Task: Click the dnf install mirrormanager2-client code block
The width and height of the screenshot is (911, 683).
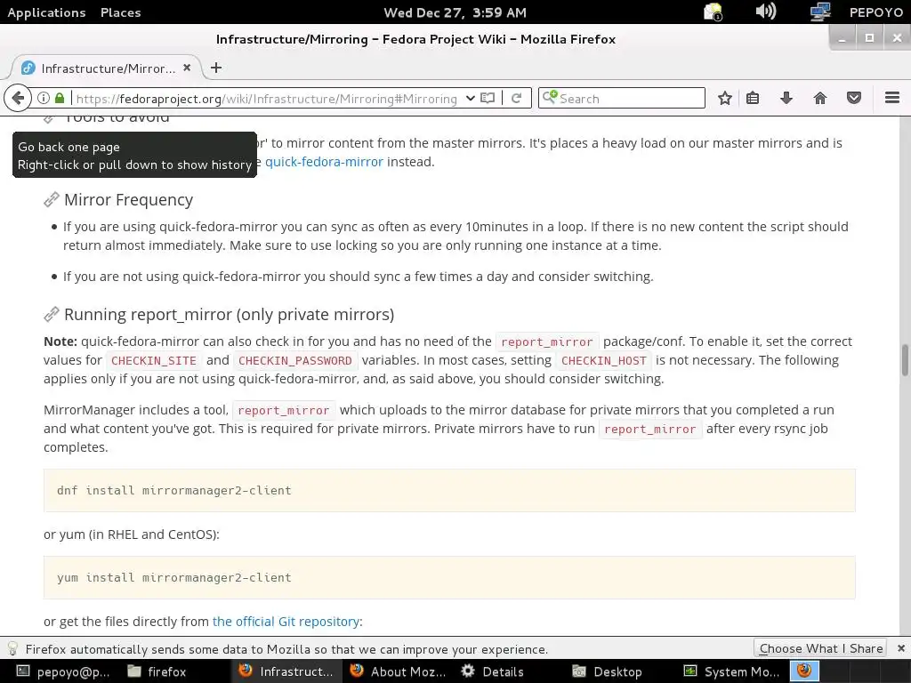Action: tap(449, 490)
